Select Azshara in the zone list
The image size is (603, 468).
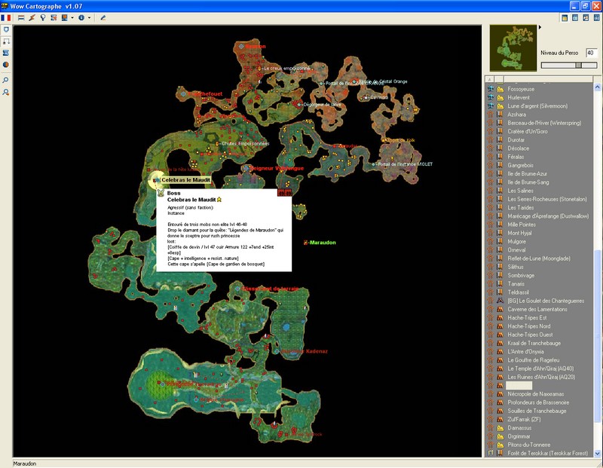(516, 115)
